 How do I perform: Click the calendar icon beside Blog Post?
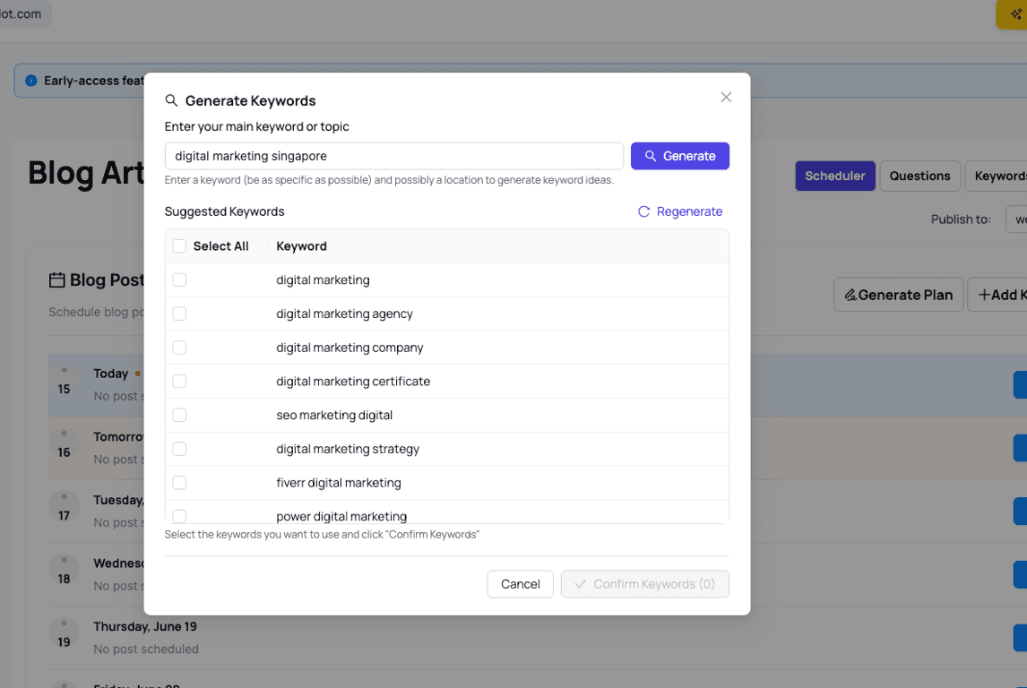57,280
